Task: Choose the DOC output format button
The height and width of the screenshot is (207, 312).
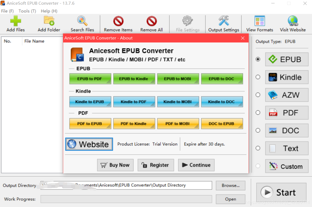Action: pos(287,130)
